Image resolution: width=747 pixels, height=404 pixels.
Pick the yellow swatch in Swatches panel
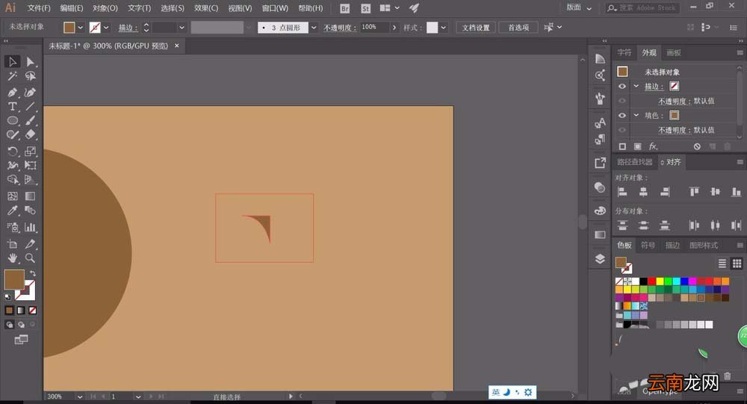point(660,282)
